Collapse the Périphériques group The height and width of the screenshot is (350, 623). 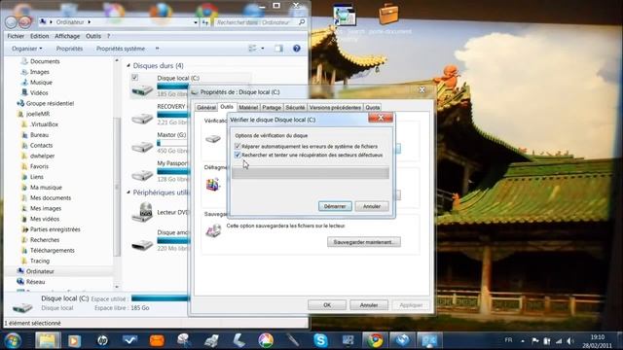click(128, 192)
